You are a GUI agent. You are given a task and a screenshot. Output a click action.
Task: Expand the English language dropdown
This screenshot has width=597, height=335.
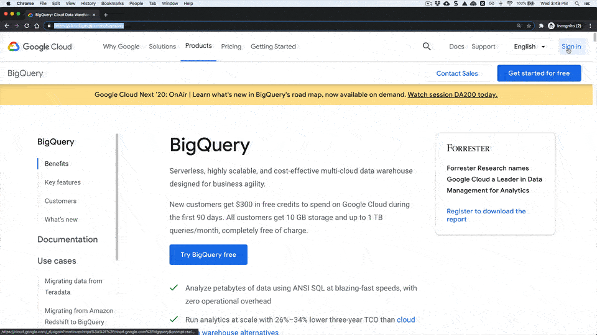pyautogui.click(x=530, y=47)
